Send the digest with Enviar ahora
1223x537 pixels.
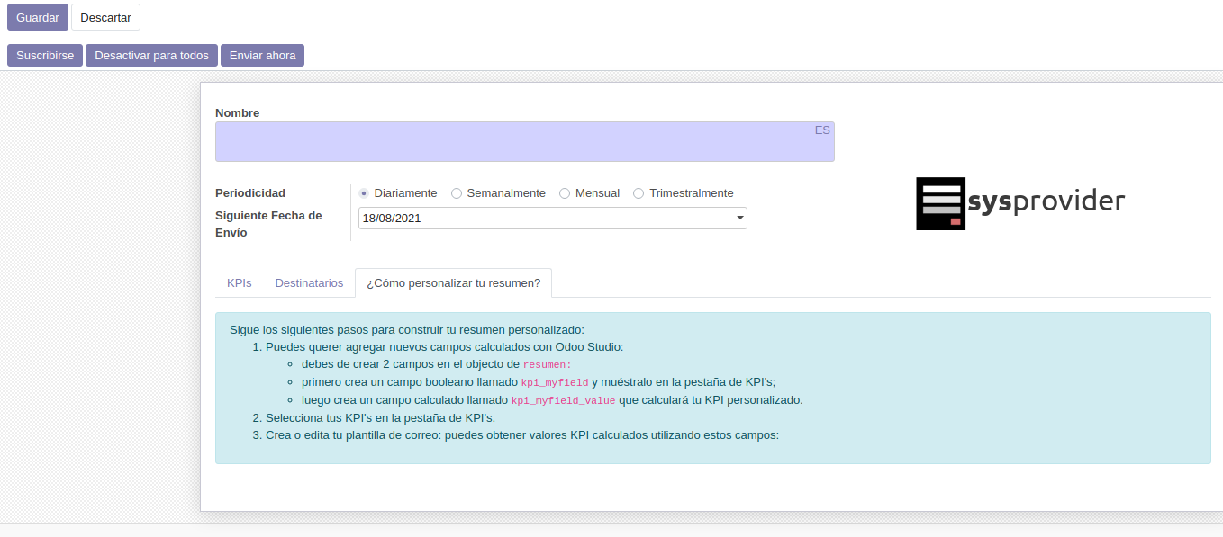pyautogui.click(x=262, y=56)
